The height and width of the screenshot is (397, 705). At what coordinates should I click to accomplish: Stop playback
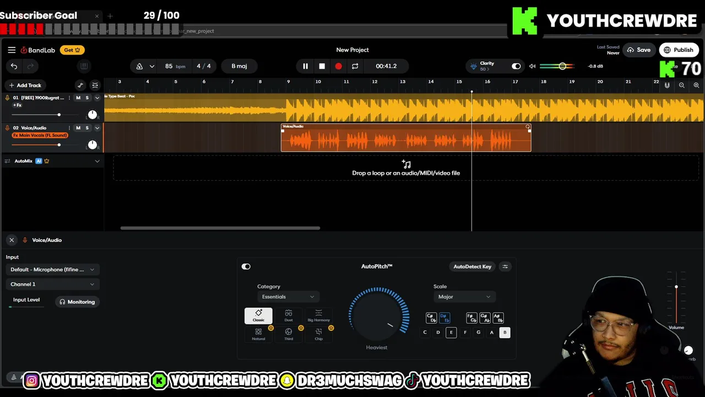point(322,66)
